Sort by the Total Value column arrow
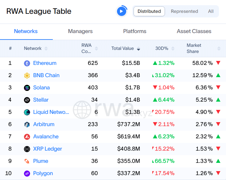The height and width of the screenshot is (180, 226). (x=138, y=49)
